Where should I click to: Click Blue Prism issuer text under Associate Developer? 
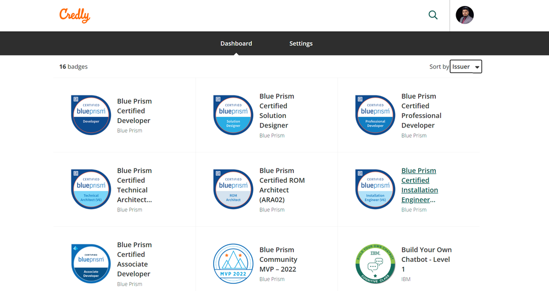[x=130, y=284]
